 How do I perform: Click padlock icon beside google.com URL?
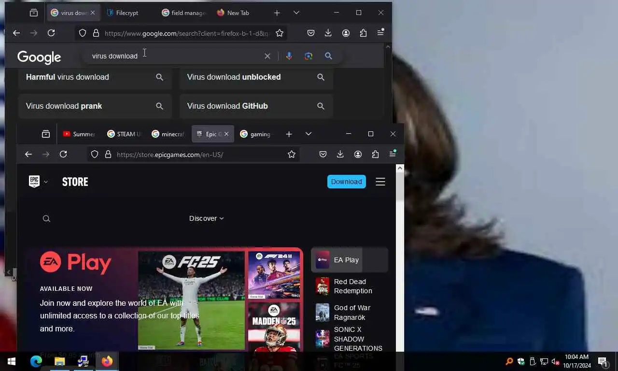pos(96,33)
